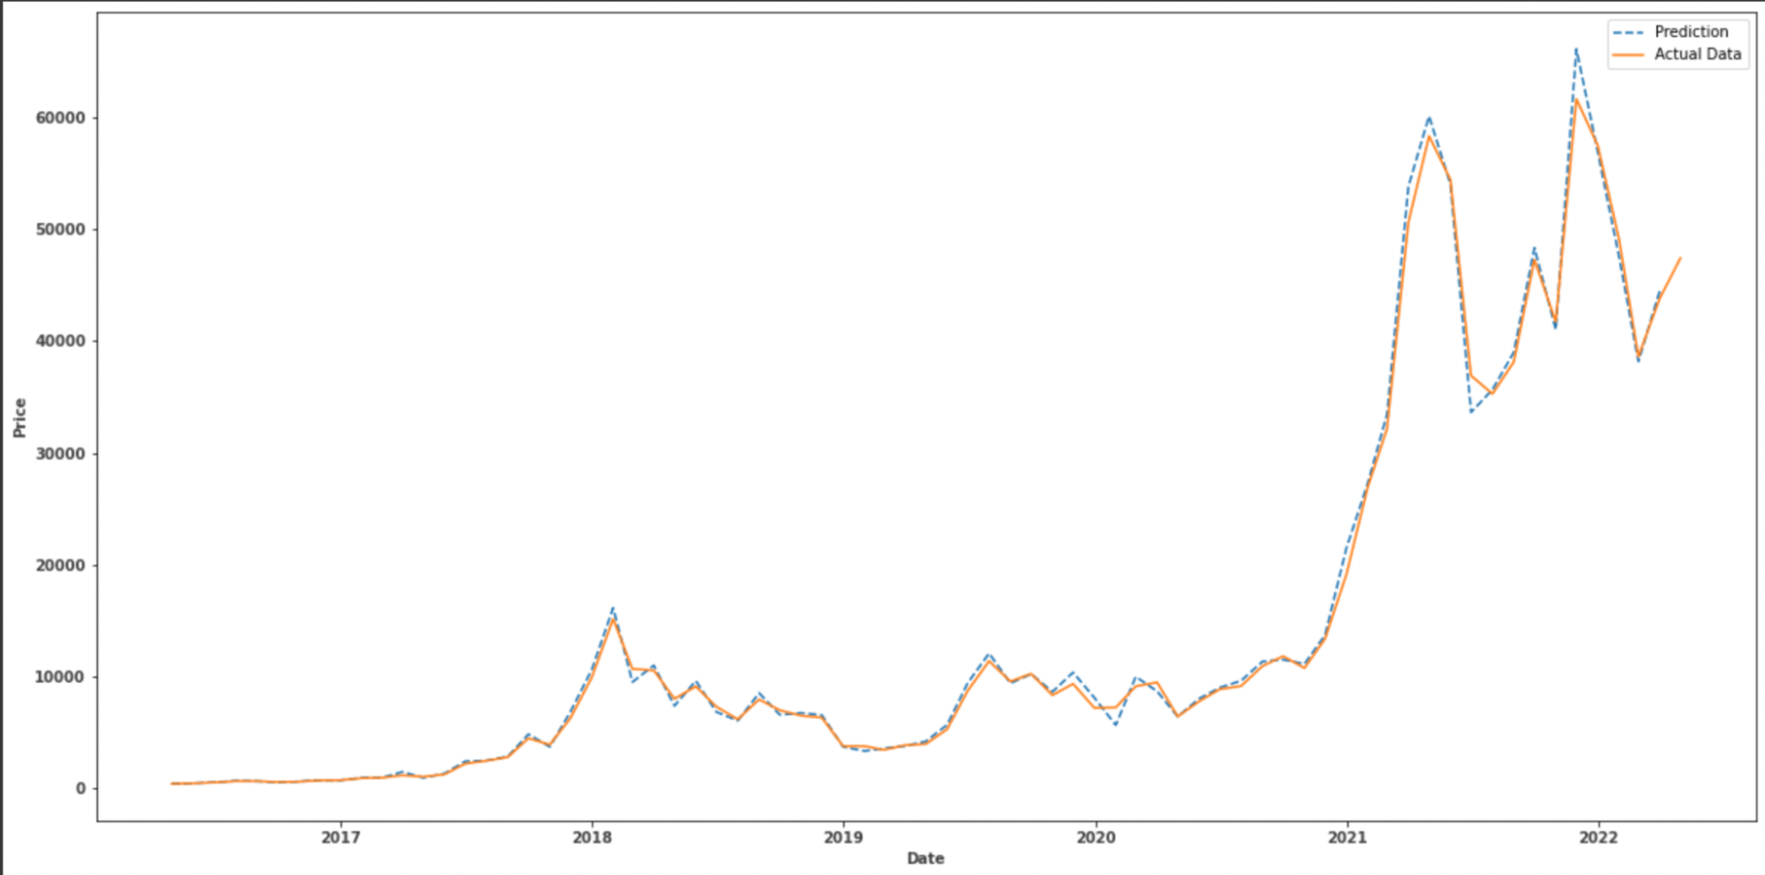Click the highest Prediction peak above 60000
The height and width of the screenshot is (875, 1765).
coord(1576,49)
